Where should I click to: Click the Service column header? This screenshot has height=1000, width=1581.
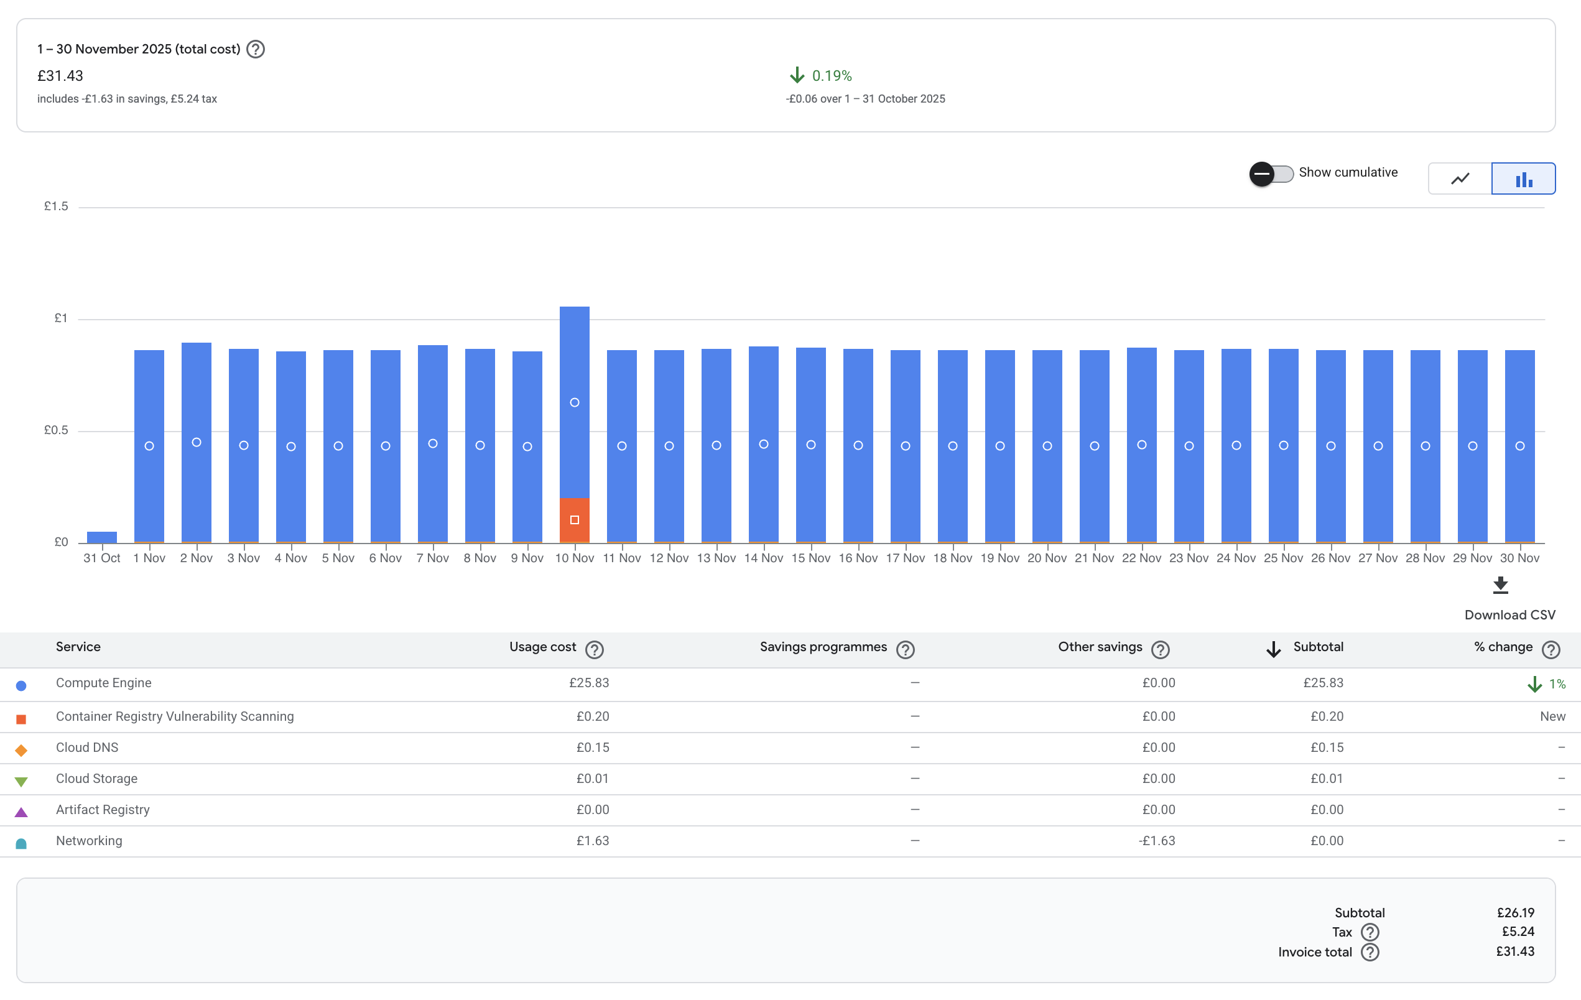point(78,647)
